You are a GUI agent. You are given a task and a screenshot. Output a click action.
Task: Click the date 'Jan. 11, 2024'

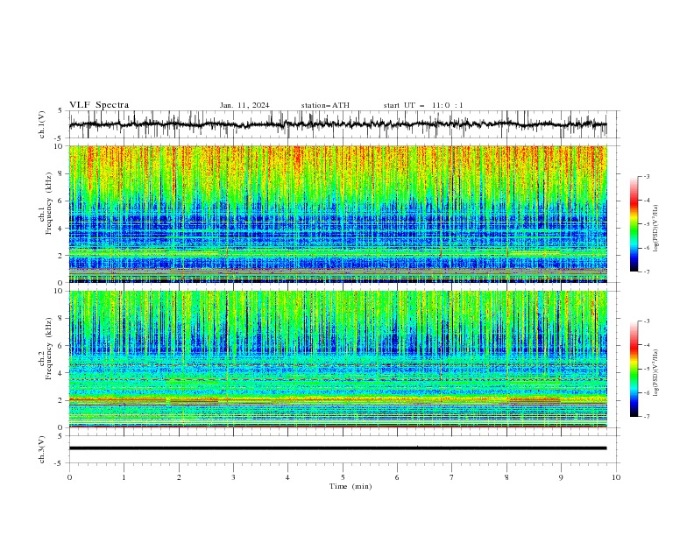click(x=244, y=105)
